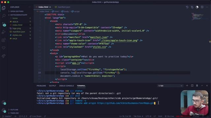211x118 pixels.
Task: Click the minimap code overview
Action: click(198, 16)
